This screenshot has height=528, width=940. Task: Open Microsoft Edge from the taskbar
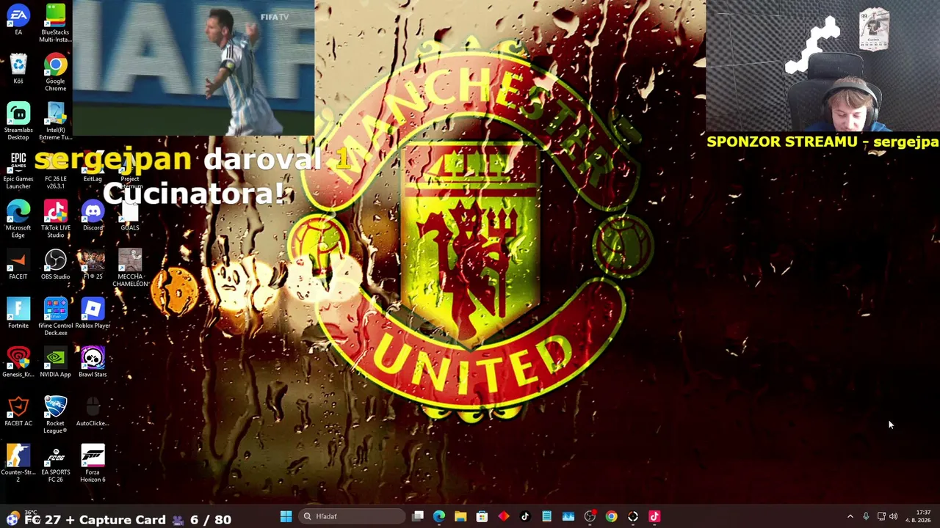click(x=439, y=516)
